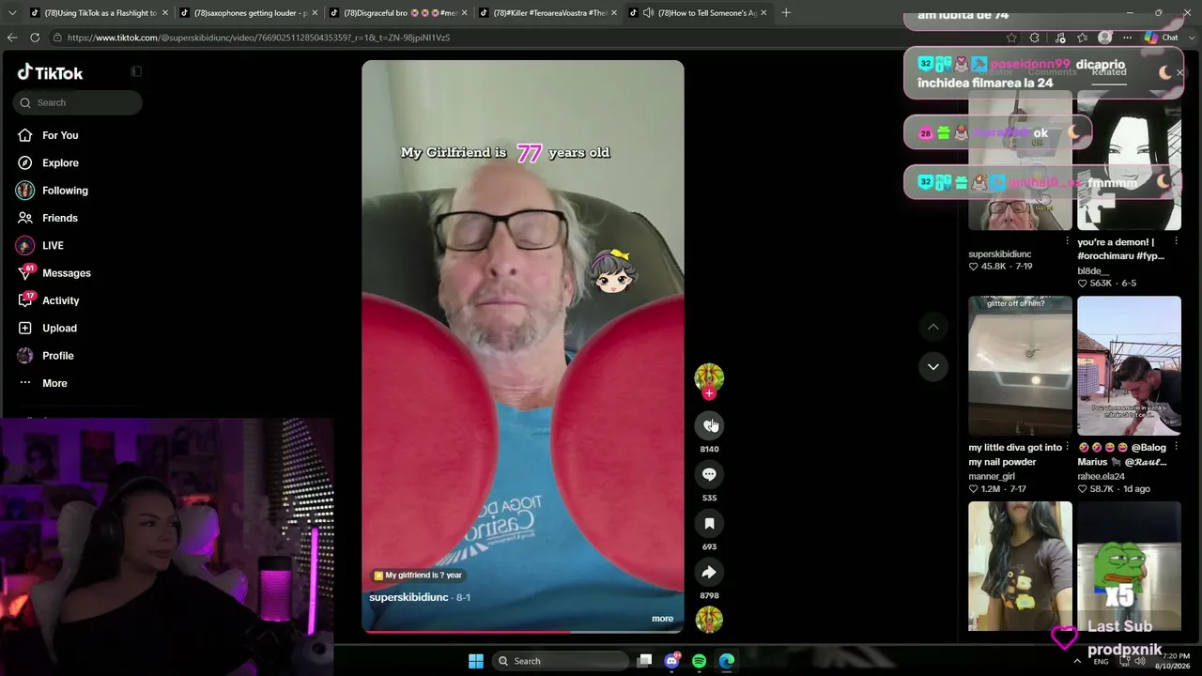Open the Friends page
Screen dimensions: 1202x676
pyautogui.click(x=59, y=218)
